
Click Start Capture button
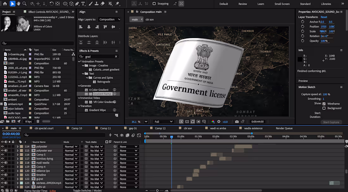tap(331, 122)
